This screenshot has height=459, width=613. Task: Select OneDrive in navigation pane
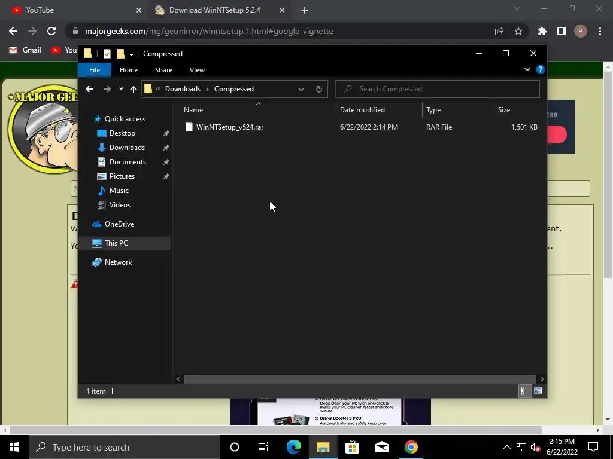(x=119, y=224)
